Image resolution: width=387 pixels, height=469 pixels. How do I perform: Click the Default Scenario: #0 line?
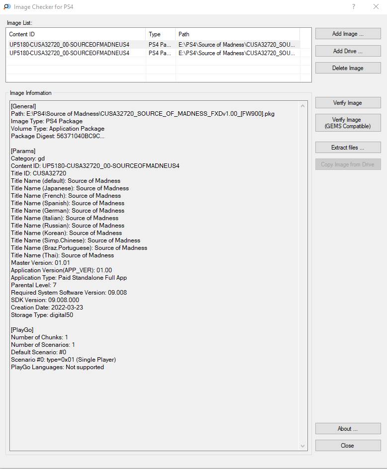pyautogui.click(x=39, y=352)
